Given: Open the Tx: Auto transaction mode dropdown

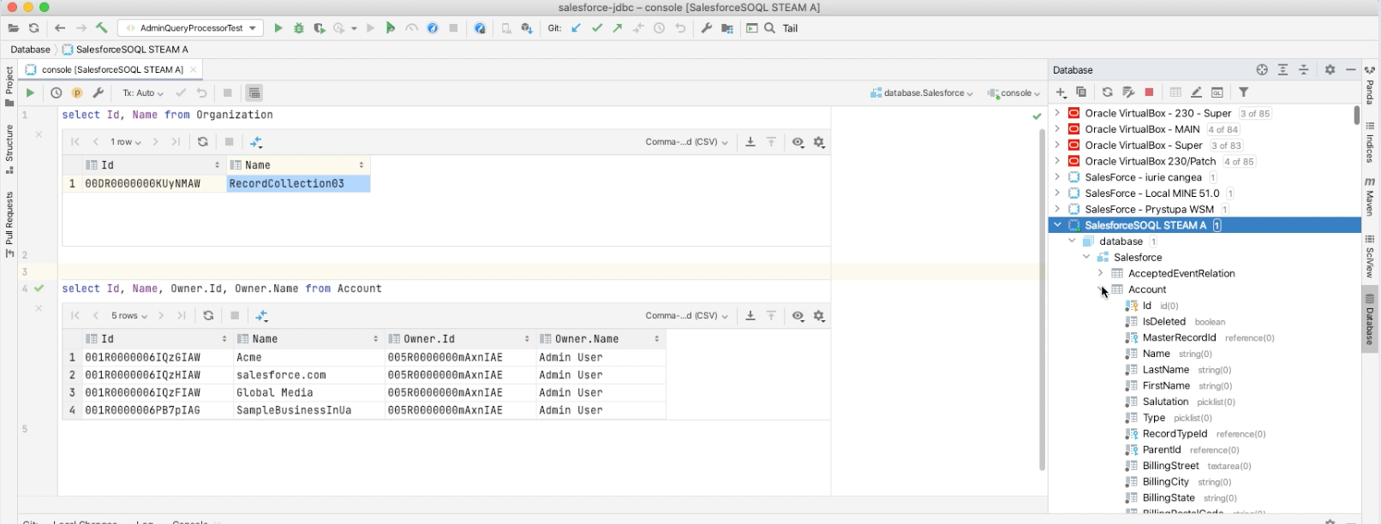Looking at the screenshot, I should pos(143,92).
